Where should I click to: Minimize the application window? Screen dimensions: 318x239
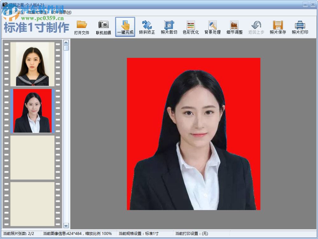[x=305, y=4]
